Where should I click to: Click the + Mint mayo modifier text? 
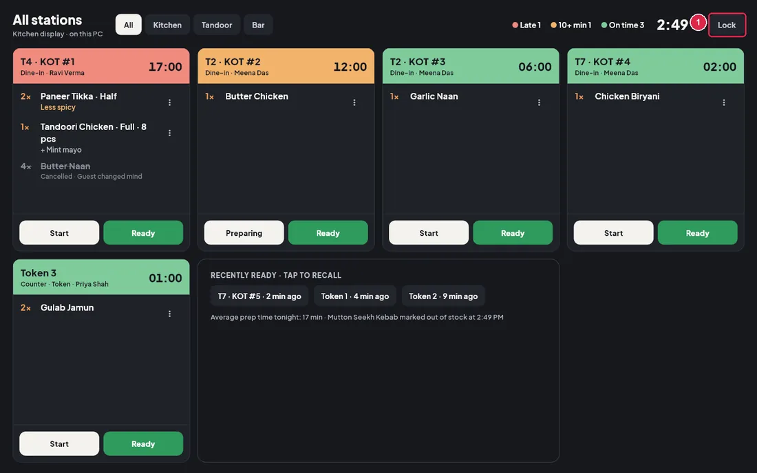(61, 150)
